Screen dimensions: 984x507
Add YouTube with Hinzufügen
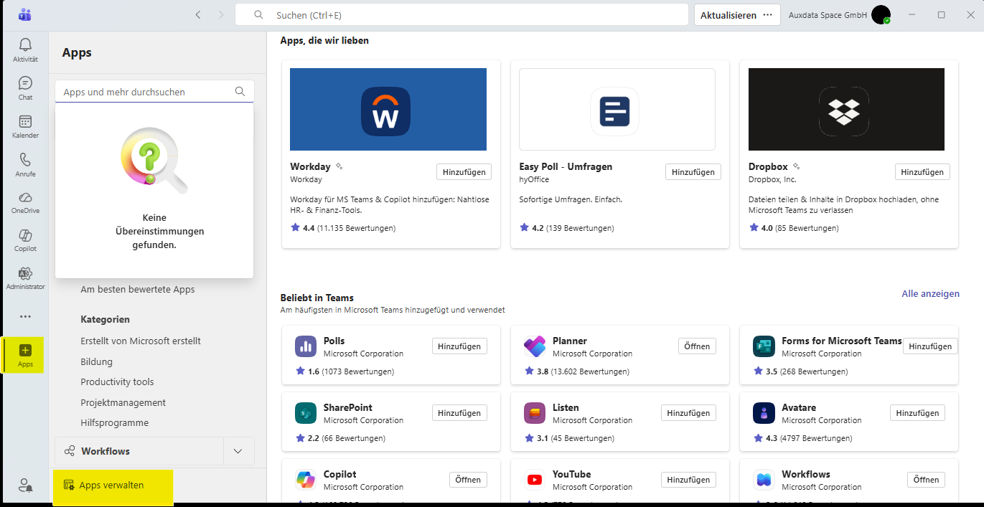pos(688,480)
